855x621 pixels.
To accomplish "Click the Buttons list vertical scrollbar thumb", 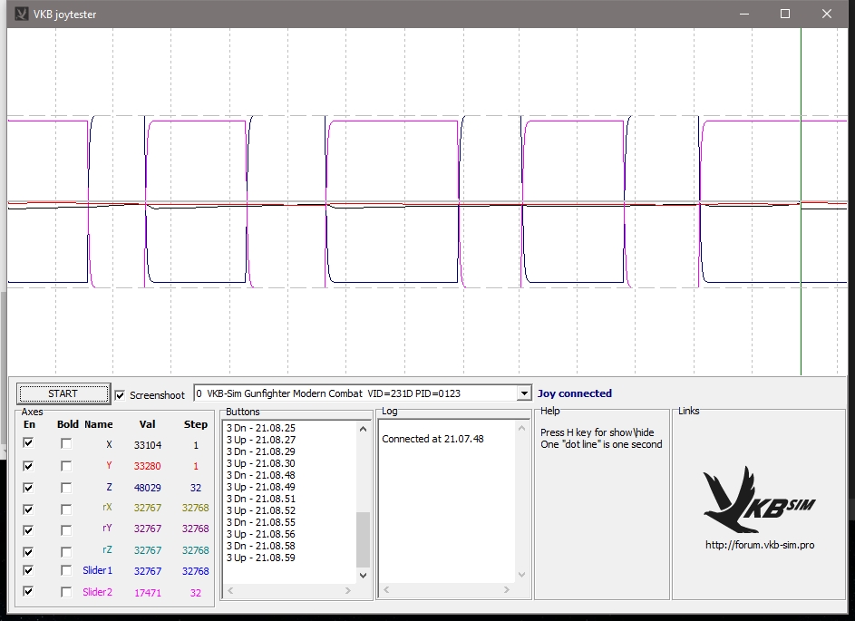I will [x=363, y=539].
